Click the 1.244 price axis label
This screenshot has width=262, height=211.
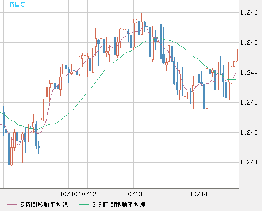[x=249, y=73]
